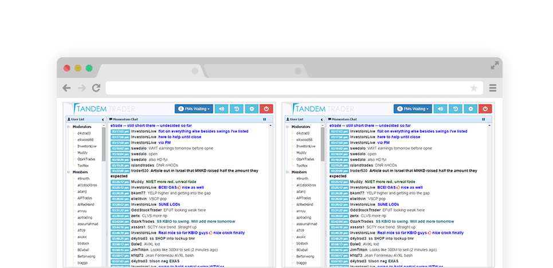Click right panel user list scrollbar thumb

point(323,144)
